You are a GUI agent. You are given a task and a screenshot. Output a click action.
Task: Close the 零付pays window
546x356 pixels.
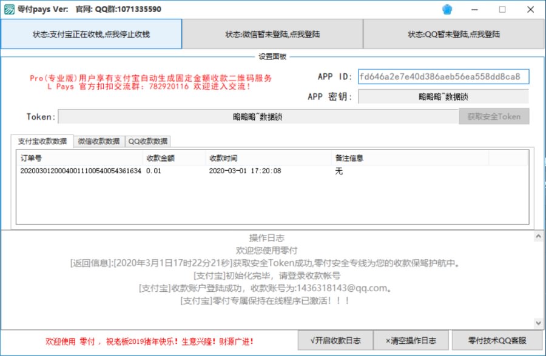click(x=530, y=10)
